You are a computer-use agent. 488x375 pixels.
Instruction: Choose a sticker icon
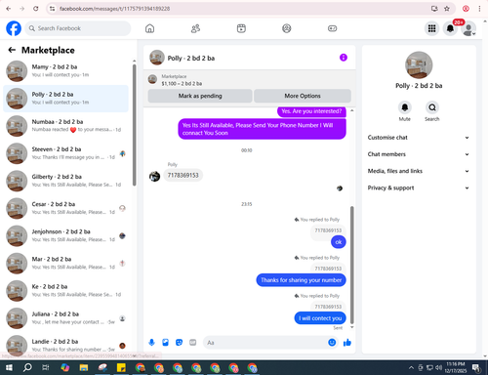click(x=179, y=343)
